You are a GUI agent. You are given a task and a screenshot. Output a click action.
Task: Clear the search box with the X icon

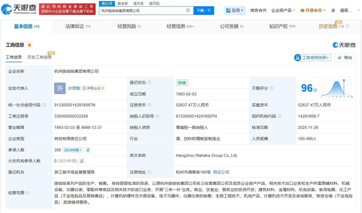tap(188, 10)
